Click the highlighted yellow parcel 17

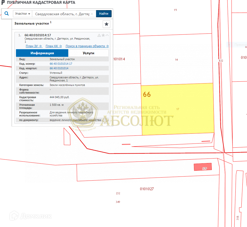pos(178,109)
